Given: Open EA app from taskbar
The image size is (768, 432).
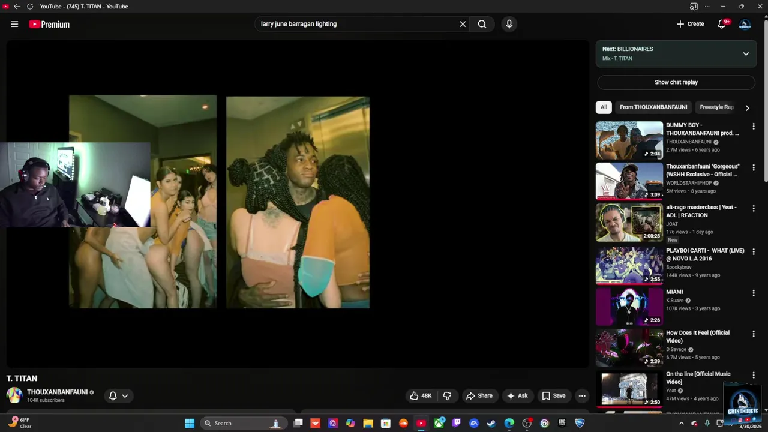Looking at the screenshot, I should (x=474, y=423).
